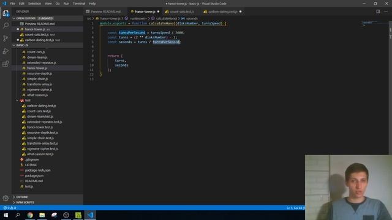Open the Explorer view in activity bar
392x220 pixels.
(6, 13)
